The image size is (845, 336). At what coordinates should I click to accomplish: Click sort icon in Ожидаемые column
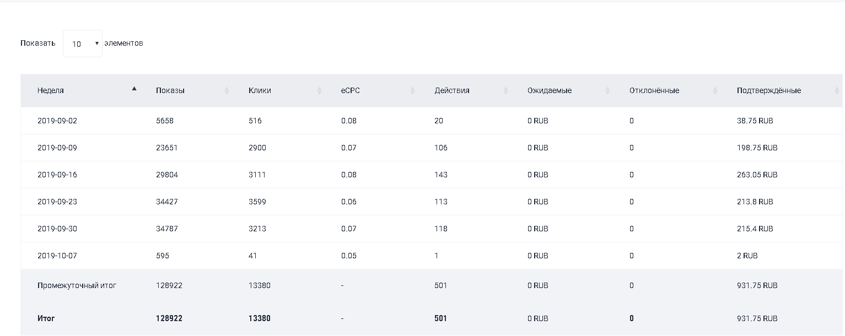(x=608, y=91)
